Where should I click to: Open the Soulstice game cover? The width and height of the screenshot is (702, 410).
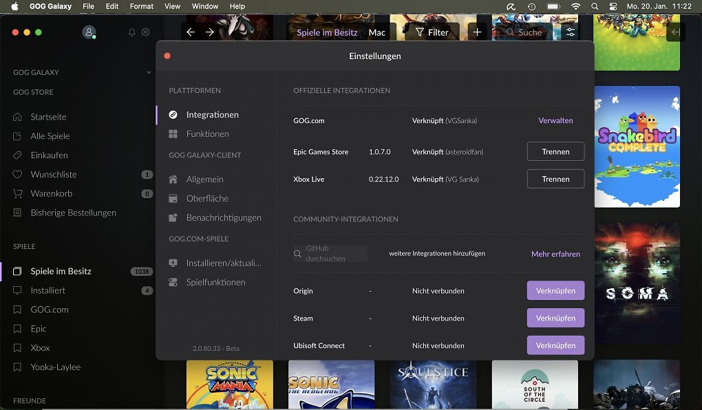[x=433, y=385]
